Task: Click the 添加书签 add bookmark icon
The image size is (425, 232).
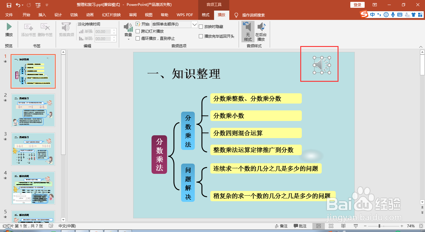Action: tap(29, 30)
